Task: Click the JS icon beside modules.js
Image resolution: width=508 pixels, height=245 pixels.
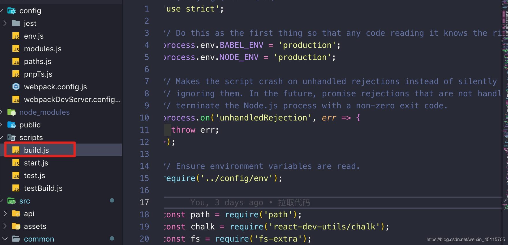Action: tap(16, 49)
